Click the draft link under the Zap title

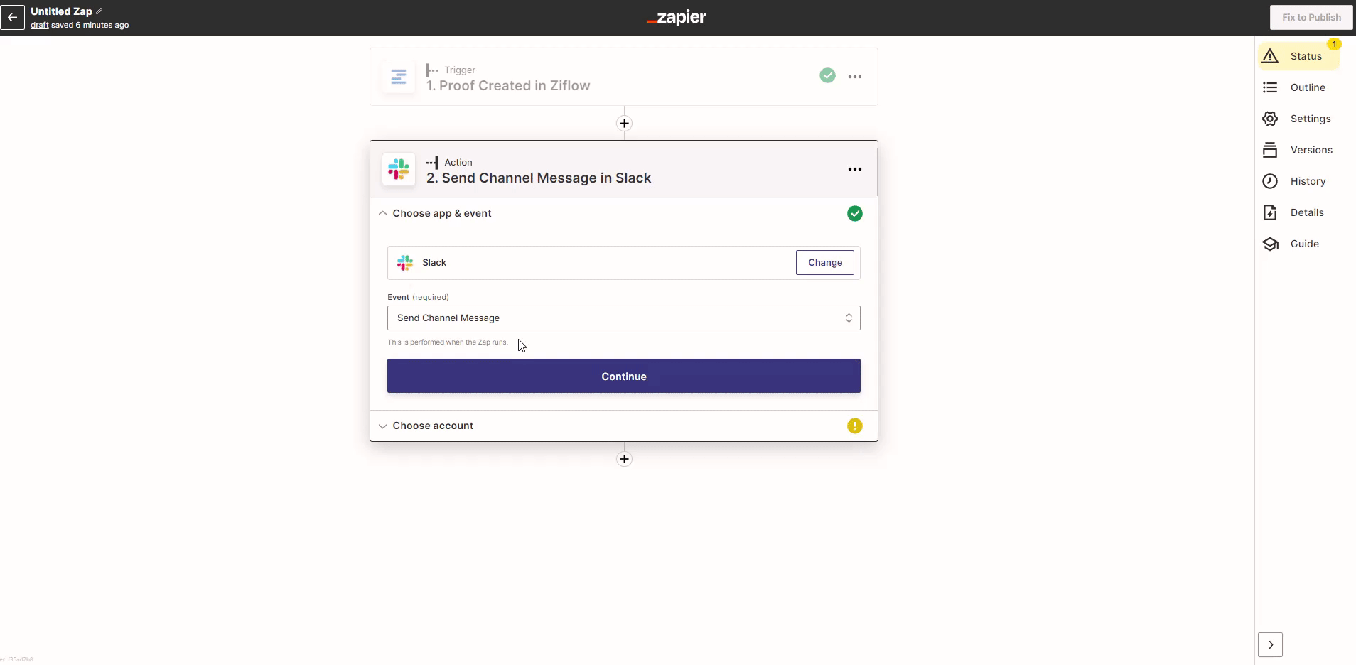[39, 25]
